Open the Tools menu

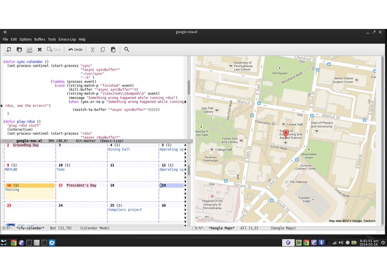[x=52, y=39]
